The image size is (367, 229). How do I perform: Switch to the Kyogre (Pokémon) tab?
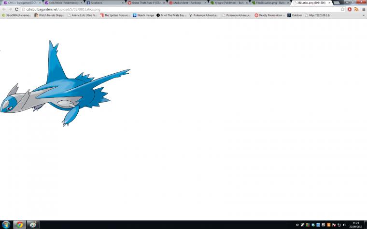pyautogui.click(x=228, y=3)
